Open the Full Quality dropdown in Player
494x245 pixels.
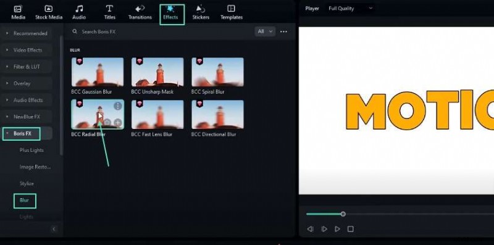350,9
